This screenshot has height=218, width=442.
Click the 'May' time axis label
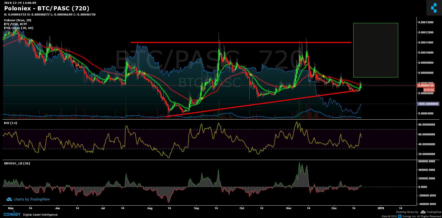tap(11, 208)
